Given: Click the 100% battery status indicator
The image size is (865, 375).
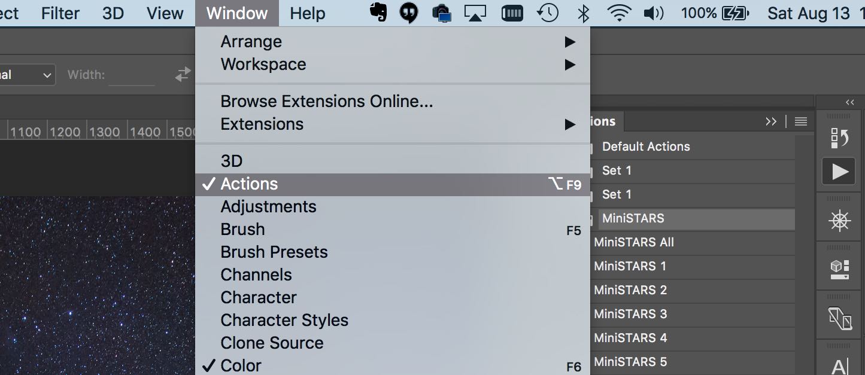Looking at the screenshot, I should point(715,13).
